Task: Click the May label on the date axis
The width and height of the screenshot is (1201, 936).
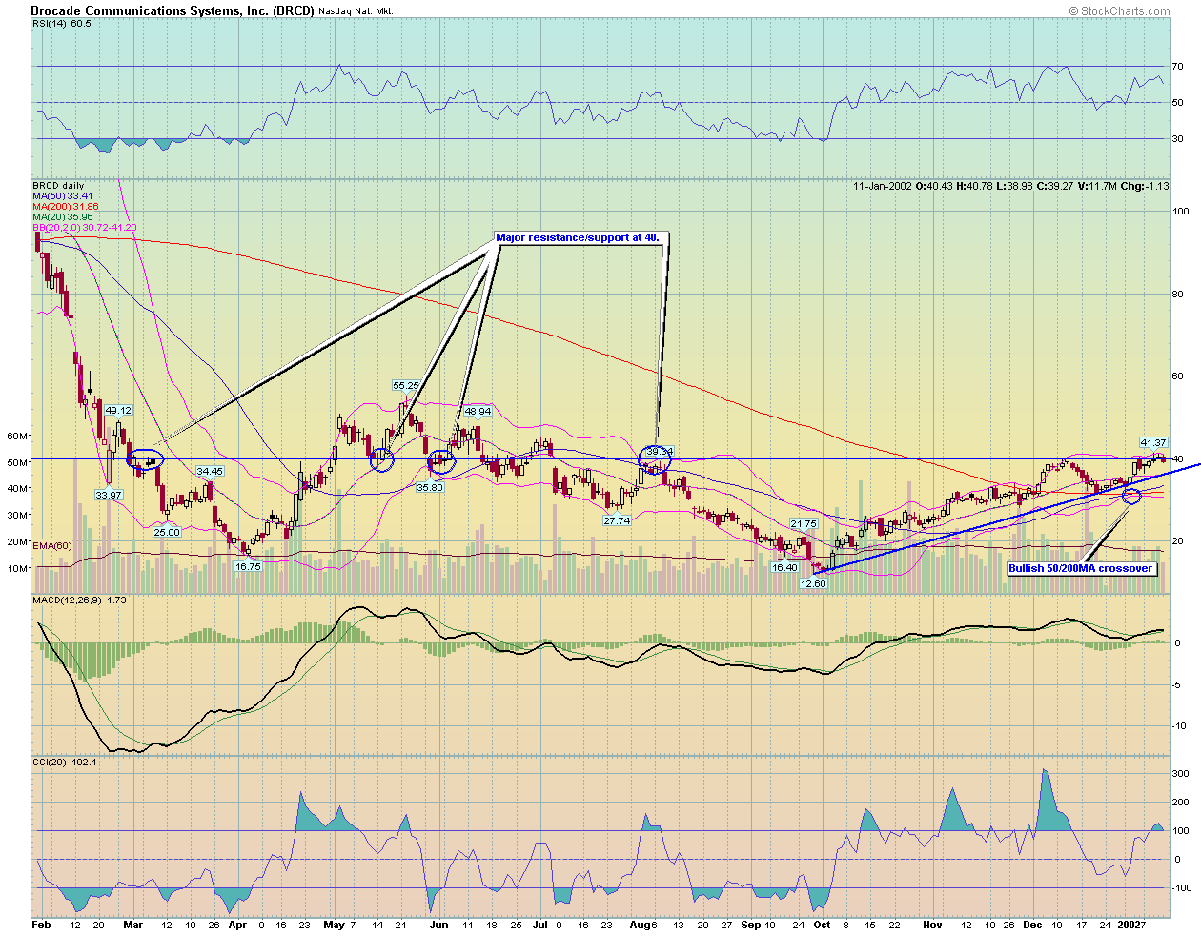Action: point(334,925)
